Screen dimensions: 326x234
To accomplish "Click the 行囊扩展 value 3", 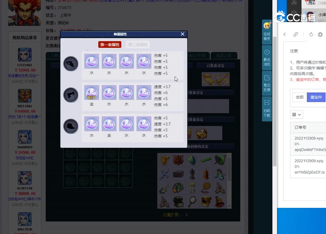I will pos(186,215).
